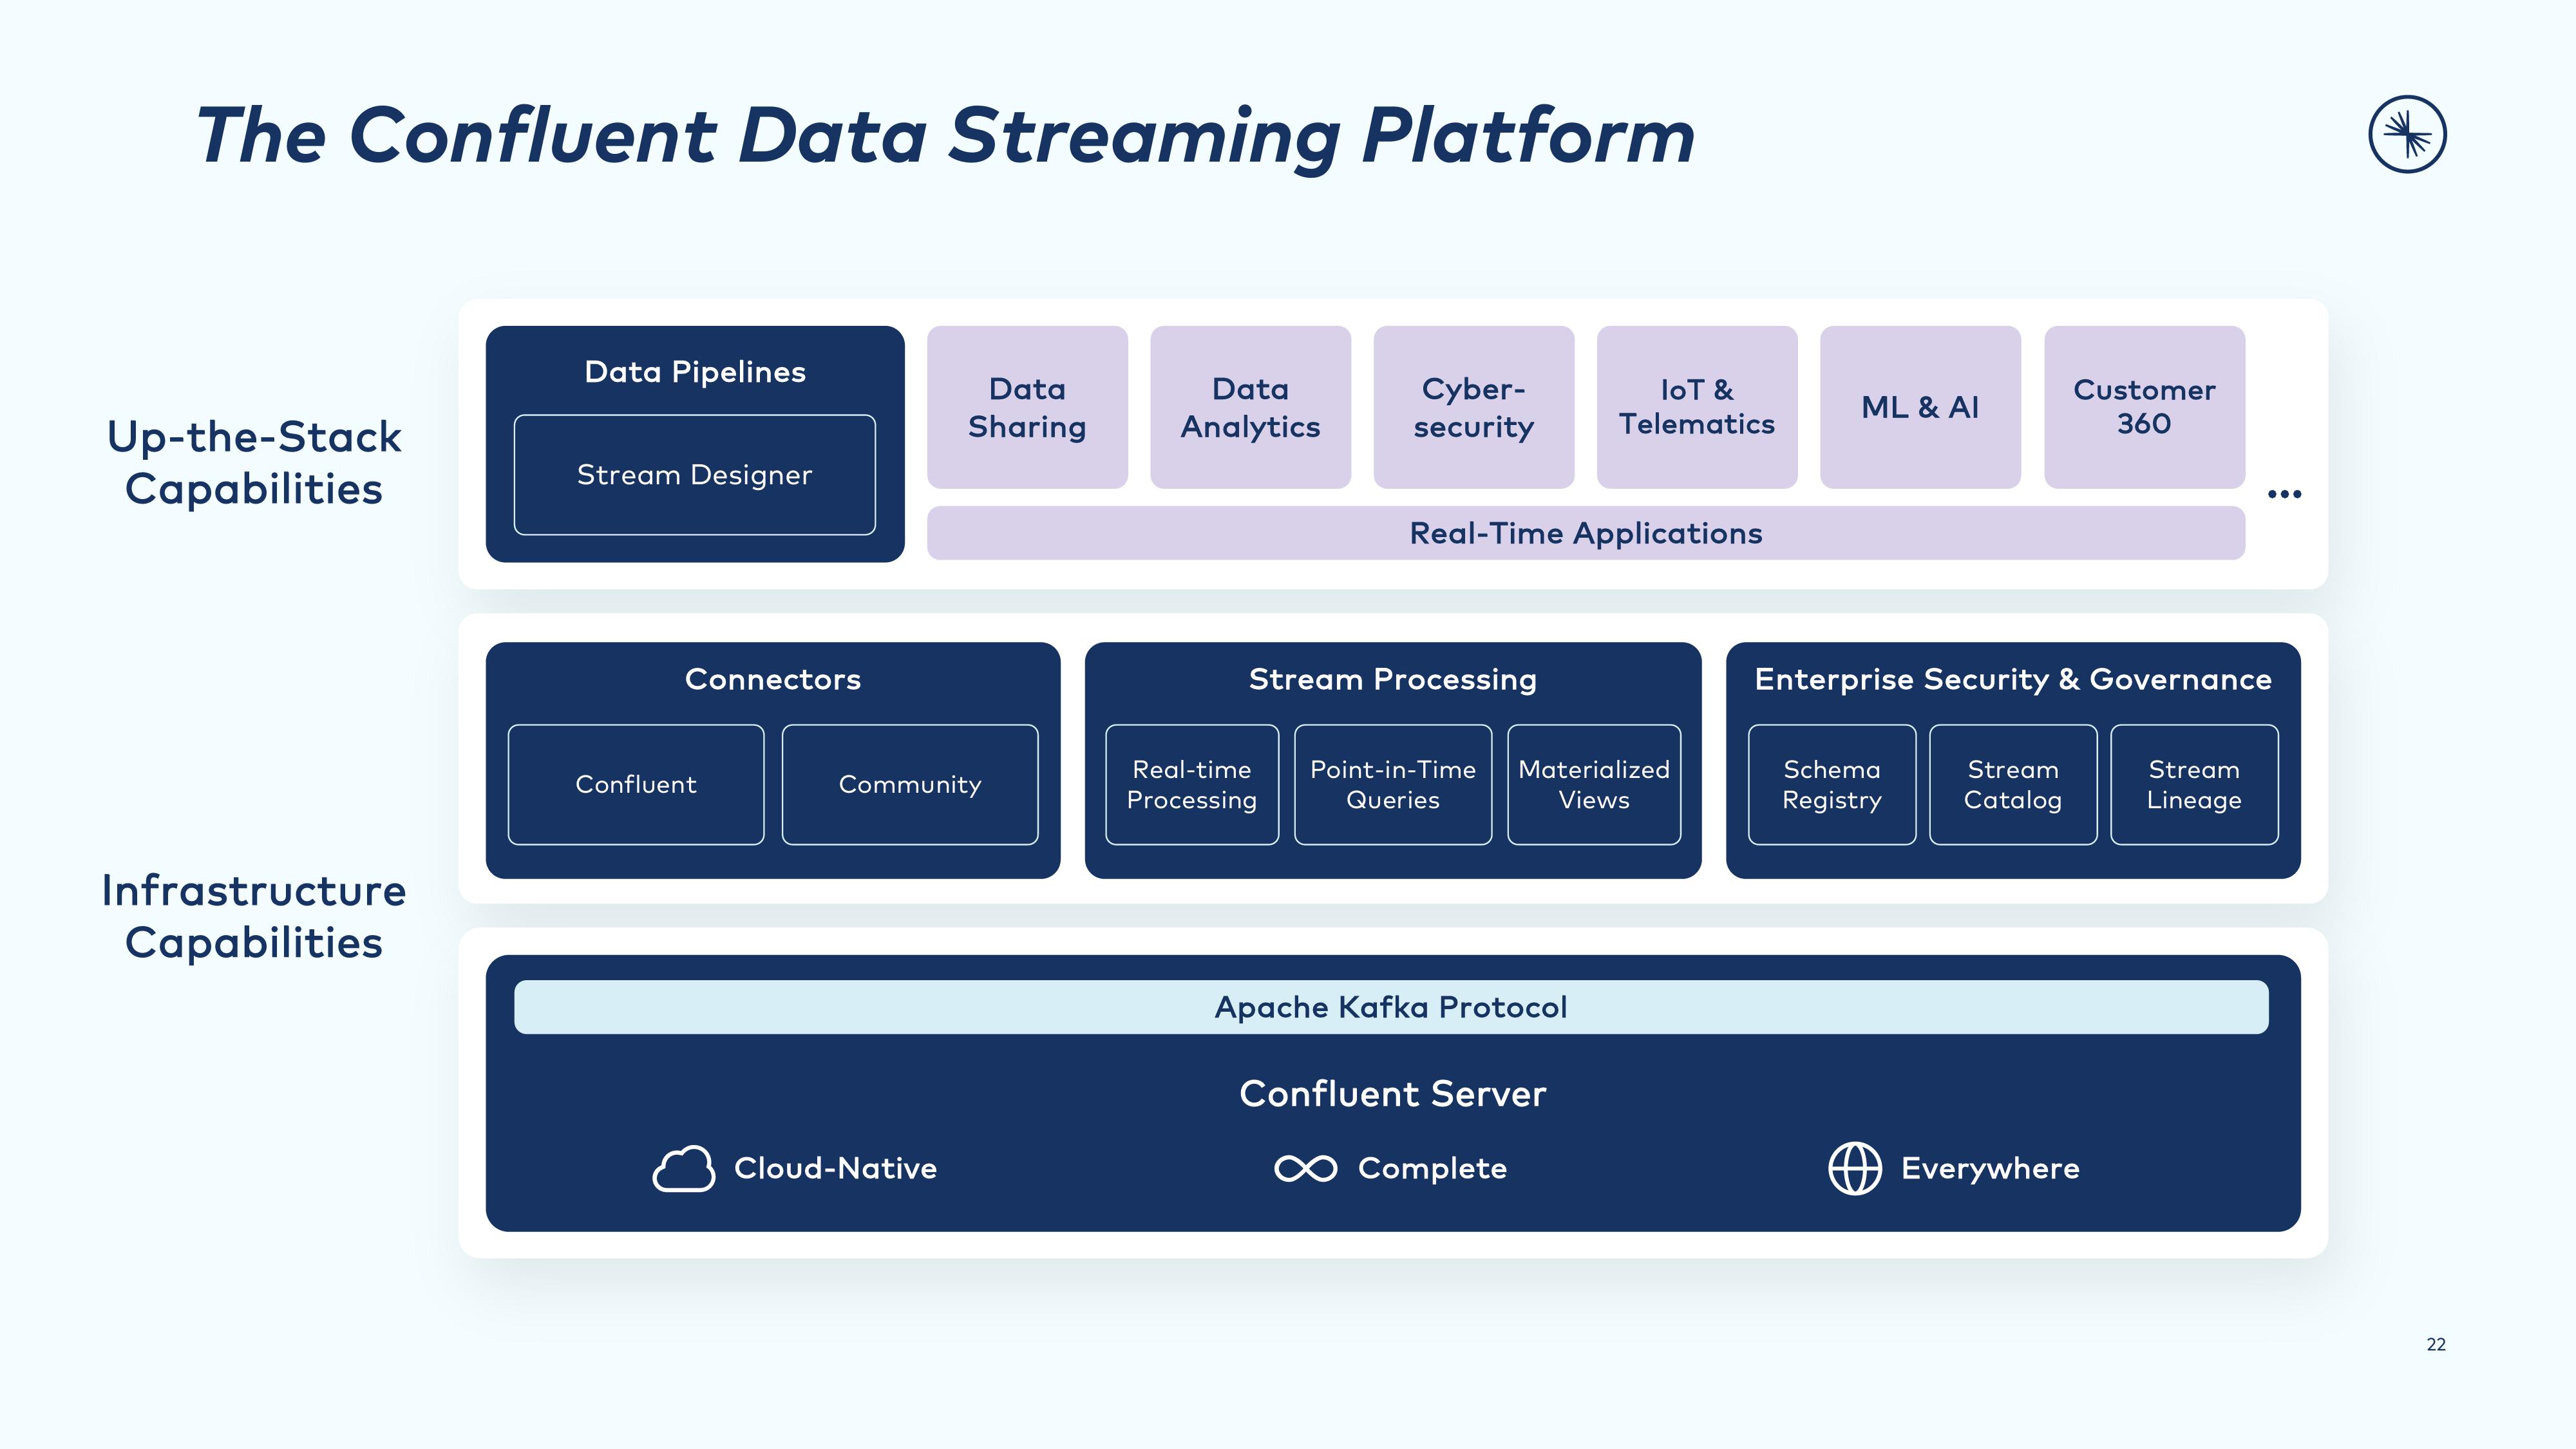Click the Real-Time Applications bar
The height and width of the screenshot is (1449, 2576).
click(1586, 533)
